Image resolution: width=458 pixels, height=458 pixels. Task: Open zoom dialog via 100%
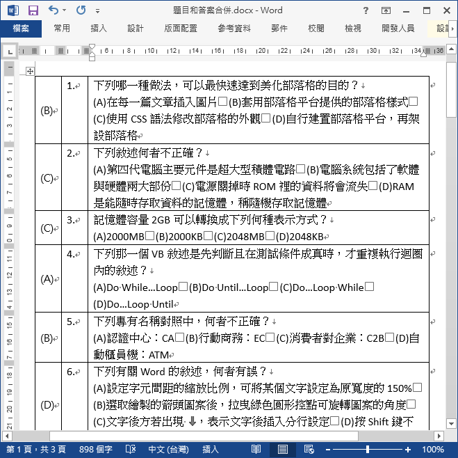pyautogui.click(x=433, y=449)
